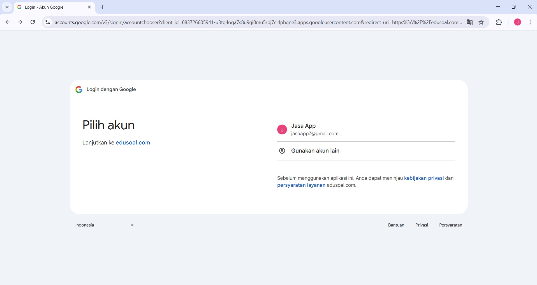
Task: Click the Chrome profile avatar
Action: (517, 22)
